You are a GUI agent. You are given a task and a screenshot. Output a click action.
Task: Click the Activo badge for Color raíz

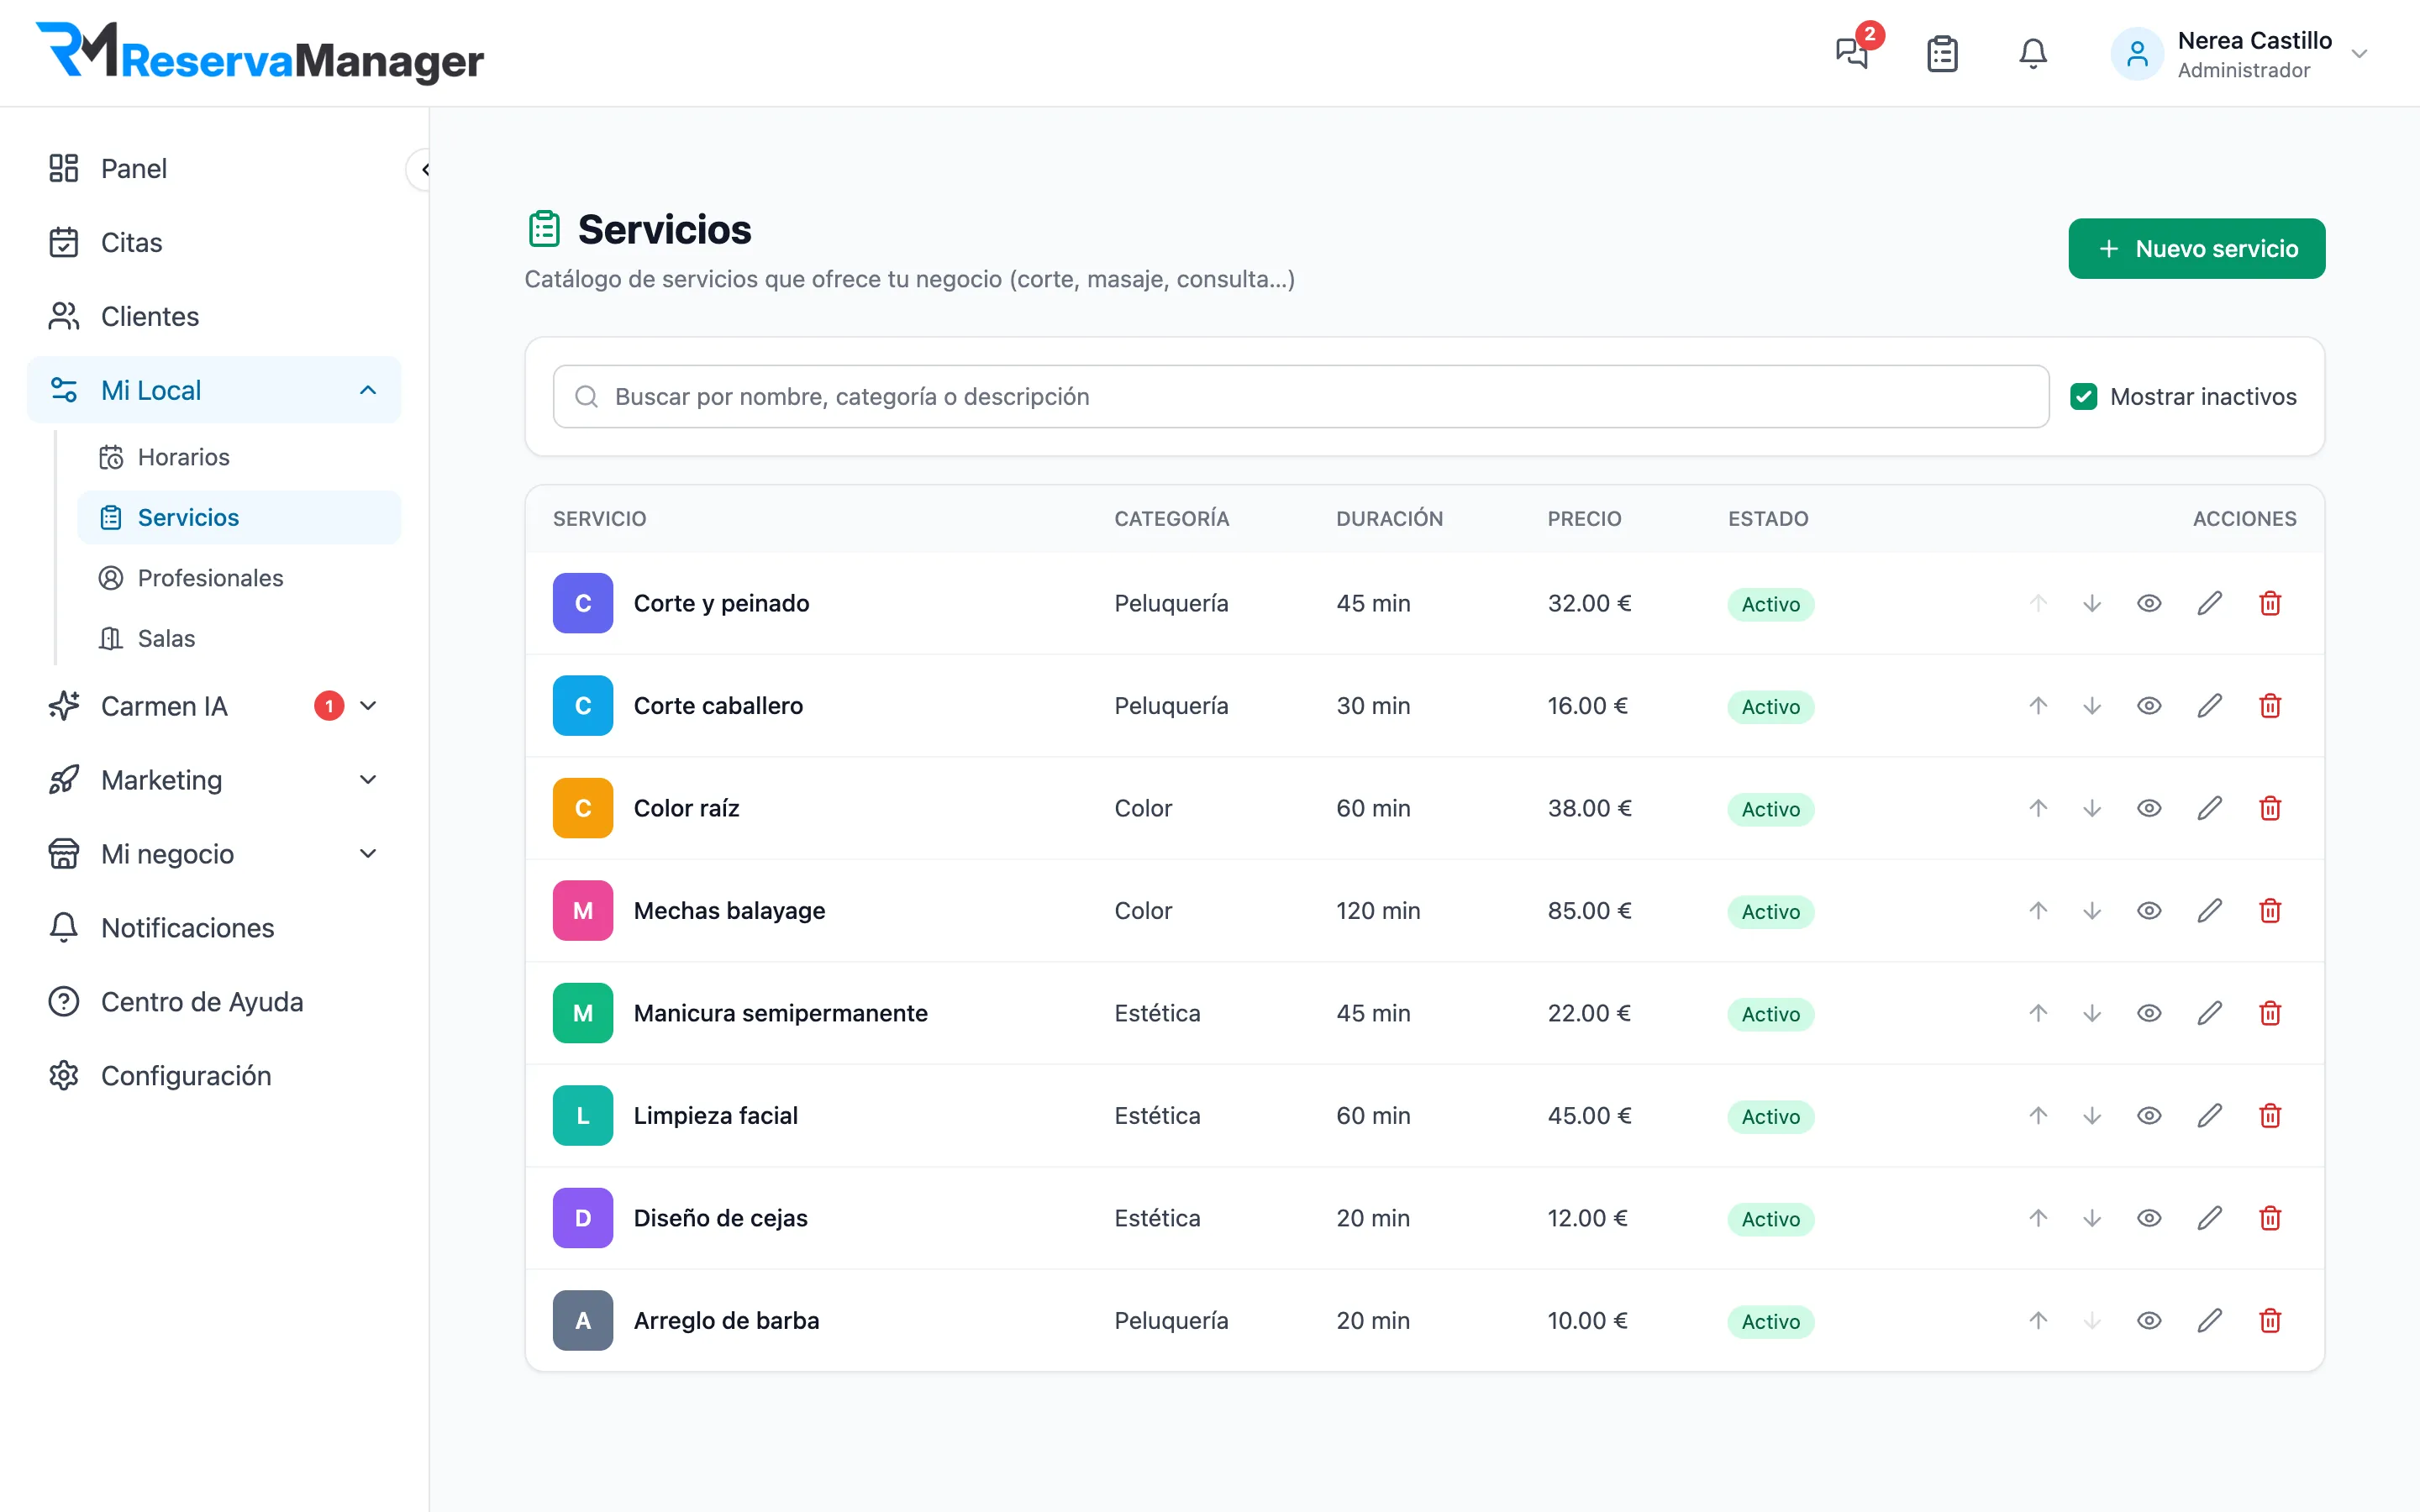(x=1770, y=808)
